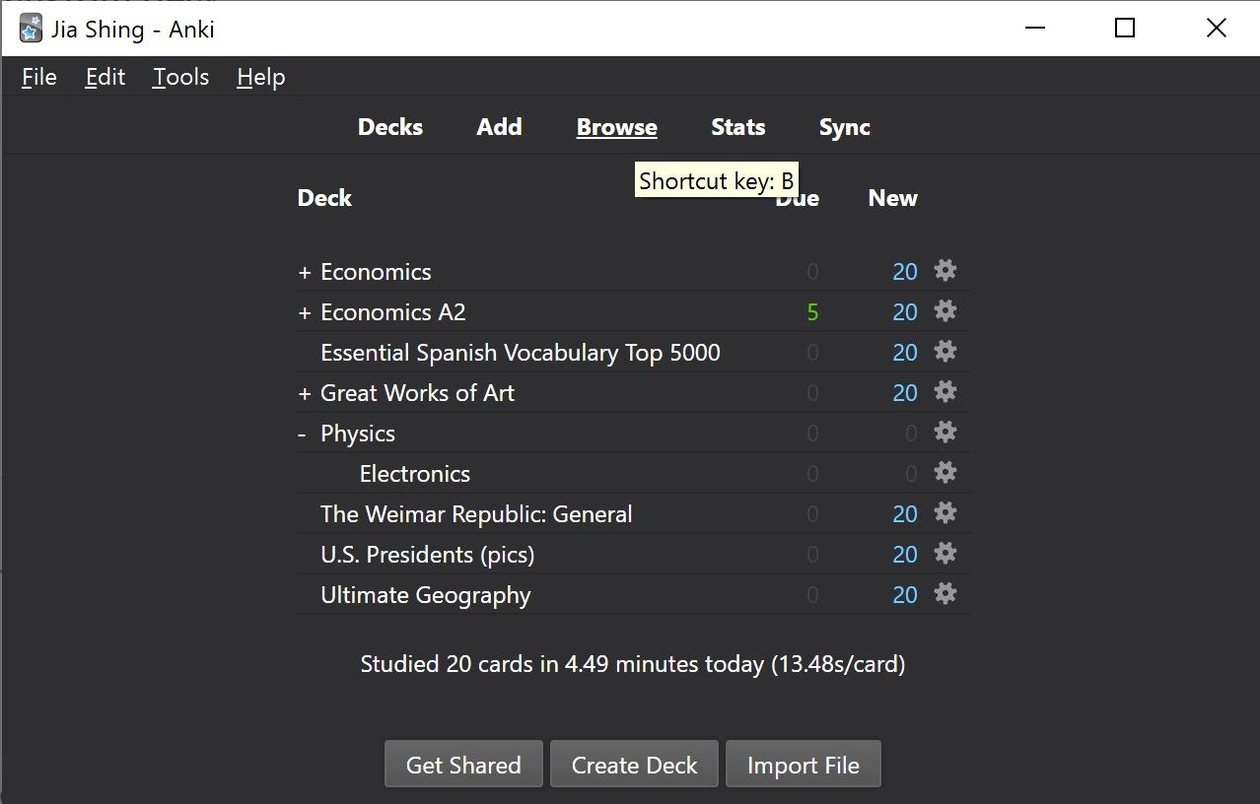Open the U.S. Presidents (pics) deck

[x=428, y=555]
